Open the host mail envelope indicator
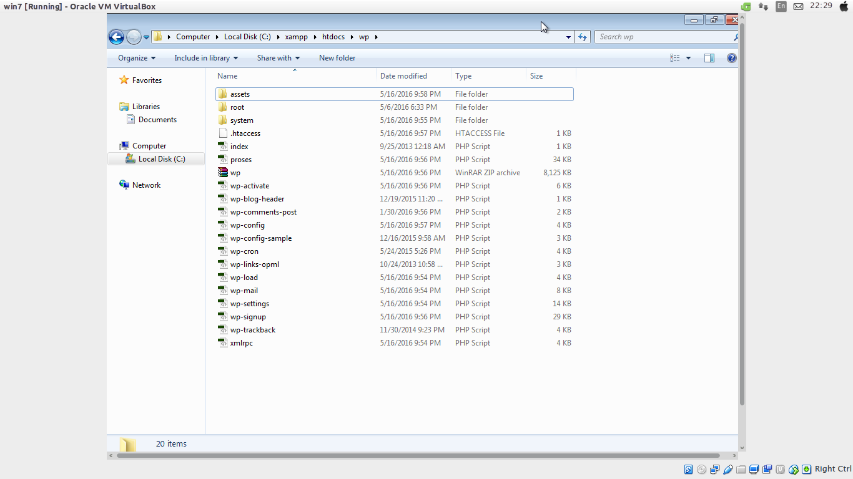This screenshot has width=853, height=479. pyautogui.click(x=798, y=6)
